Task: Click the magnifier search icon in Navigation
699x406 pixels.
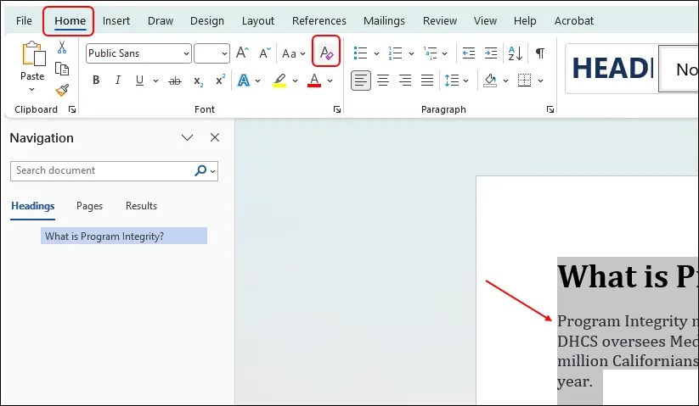Action: click(200, 170)
